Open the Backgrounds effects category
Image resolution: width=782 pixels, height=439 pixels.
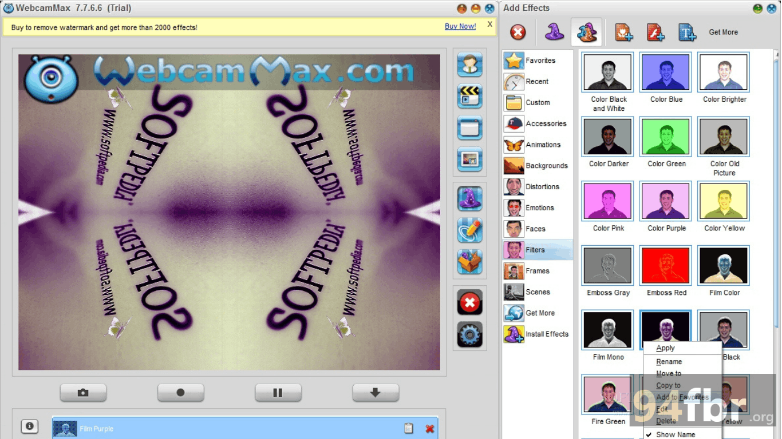538,166
